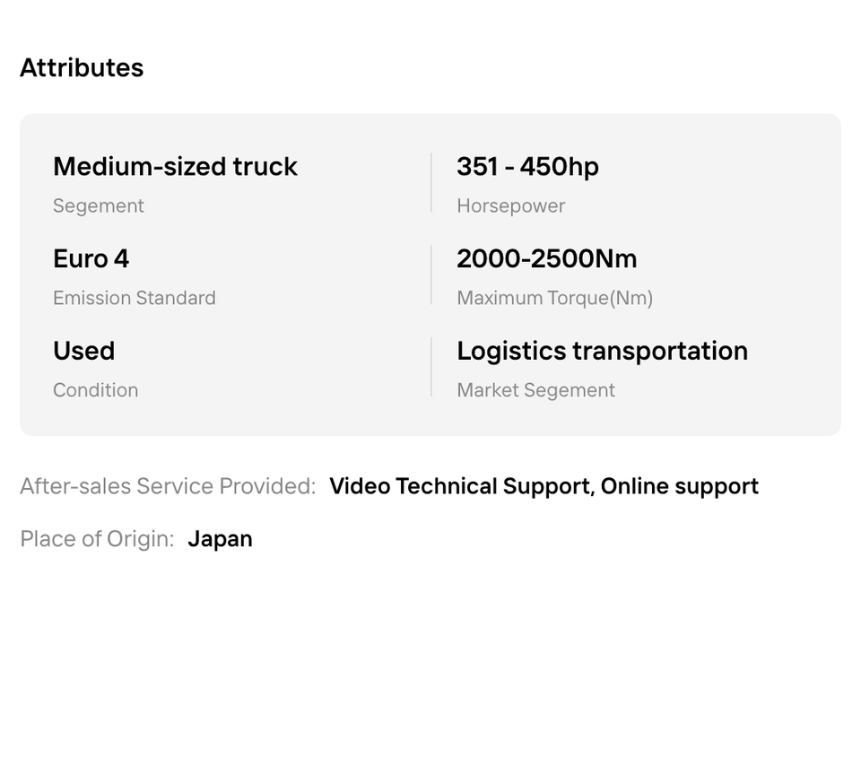Click the Place of Origin label
This screenshot has height=767, width=861.
tap(97, 539)
